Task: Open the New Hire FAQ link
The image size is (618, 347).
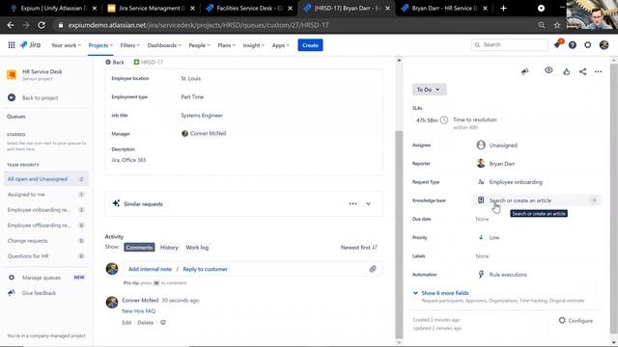Action: tap(138, 310)
